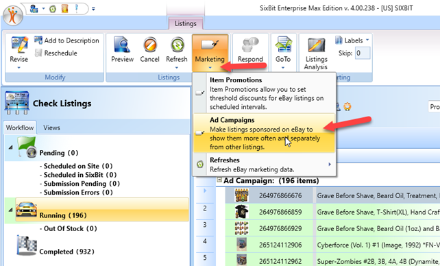Click thumbnail of item 264976866676
The image size is (440, 266).
(x=242, y=195)
